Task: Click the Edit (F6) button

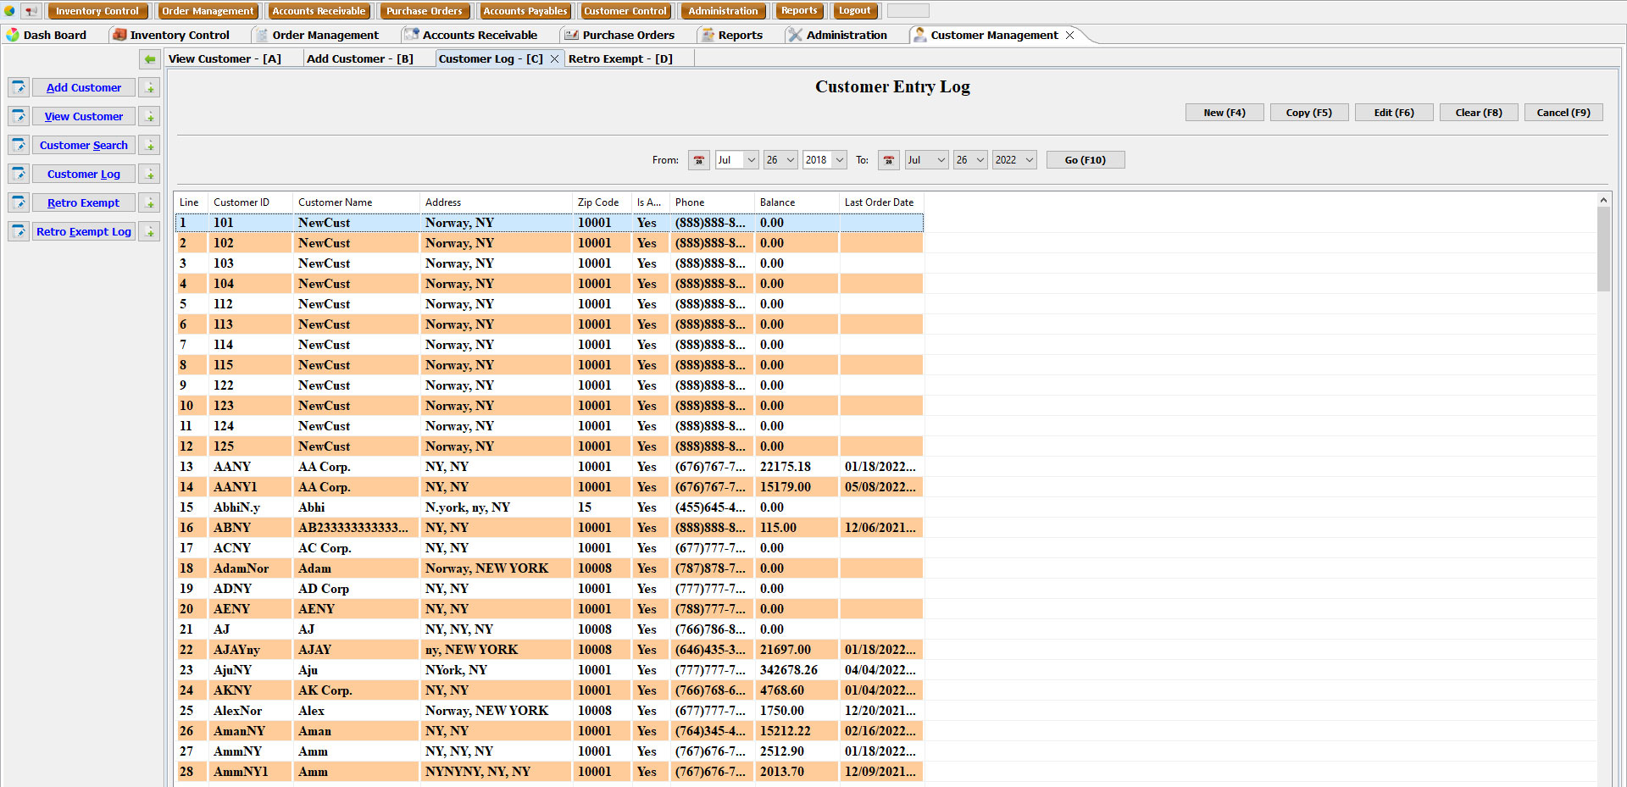Action: pos(1394,113)
